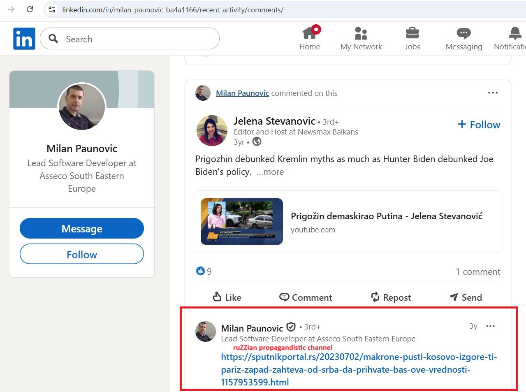Open the Milan Paunovic link in the post header
The height and width of the screenshot is (392, 526).
click(242, 93)
